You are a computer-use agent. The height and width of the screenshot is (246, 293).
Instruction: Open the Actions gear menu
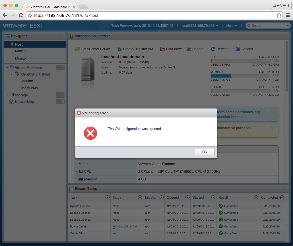click(x=238, y=49)
